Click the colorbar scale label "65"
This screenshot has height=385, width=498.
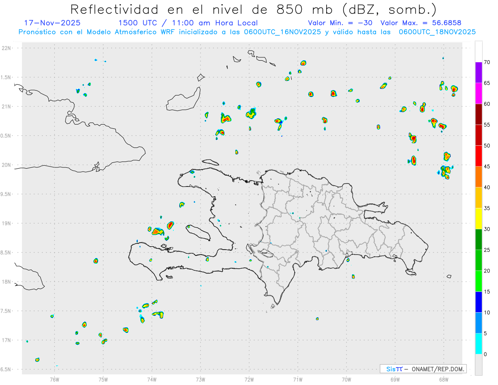487,83
